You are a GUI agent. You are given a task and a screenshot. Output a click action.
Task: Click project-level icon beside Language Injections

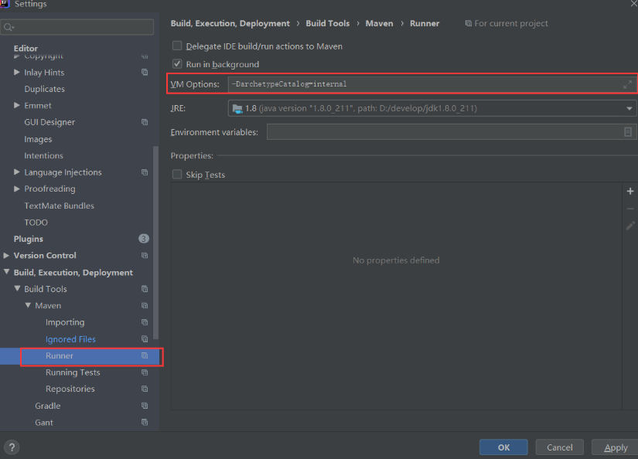145,172
